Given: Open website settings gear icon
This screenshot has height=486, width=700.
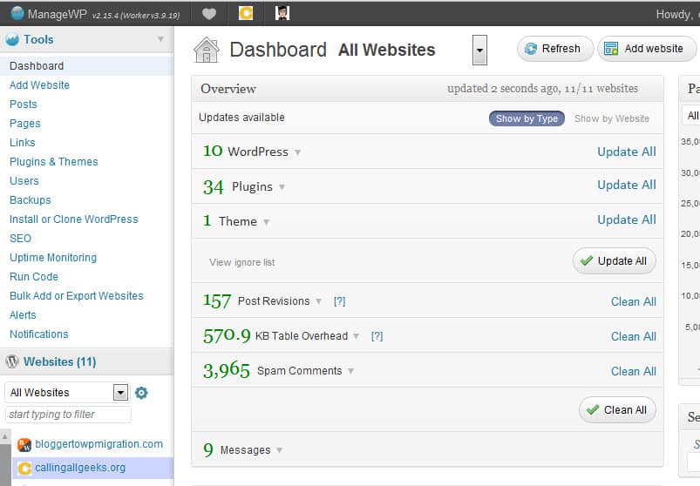Looking at the screenshot, I should (x=141, y=393).
